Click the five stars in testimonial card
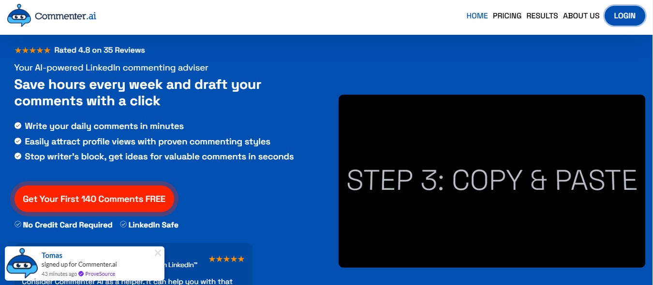Viewport: 653px width, 285px height. click(226, 259)
